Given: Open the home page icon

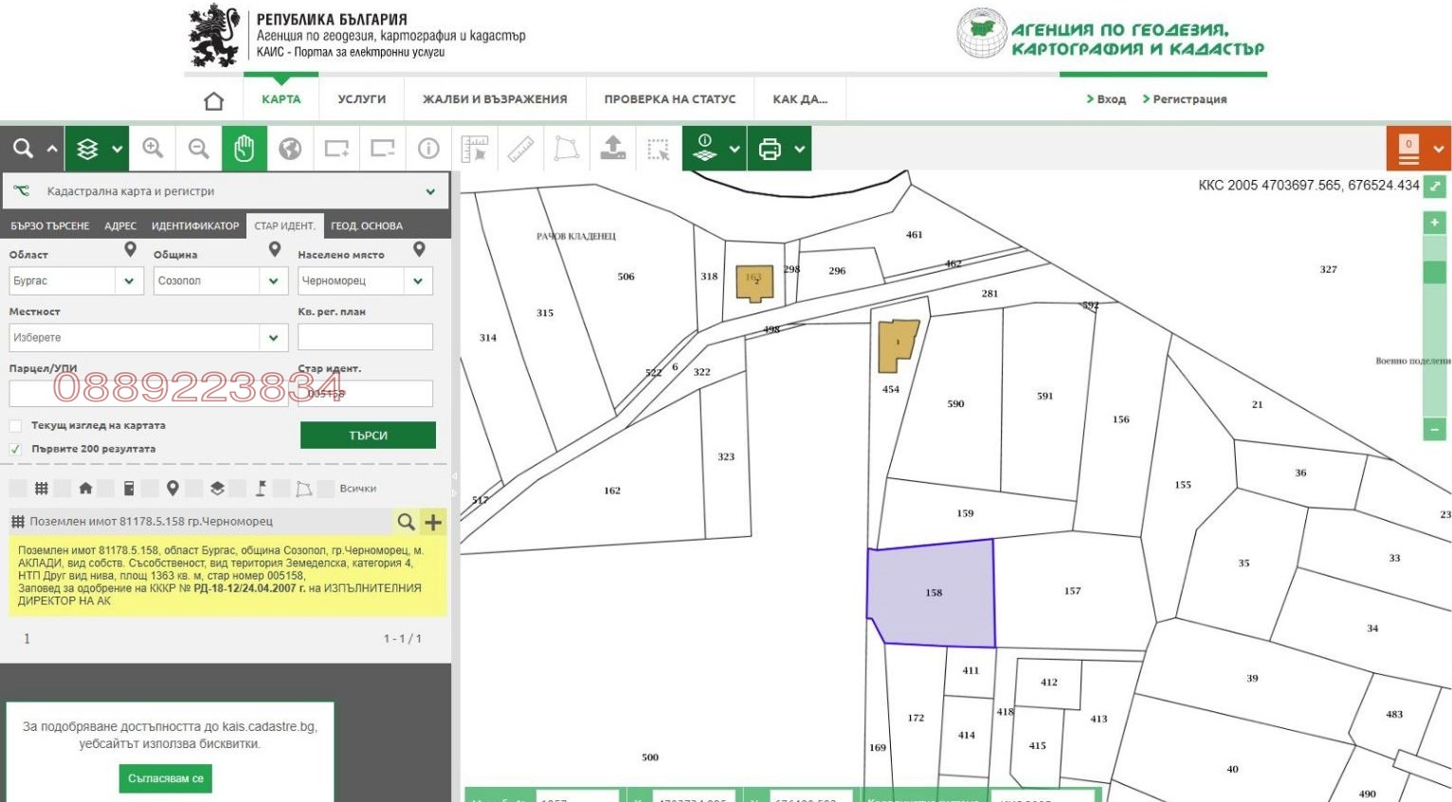Looking at the screenshot, I should [x=214, y=100].
